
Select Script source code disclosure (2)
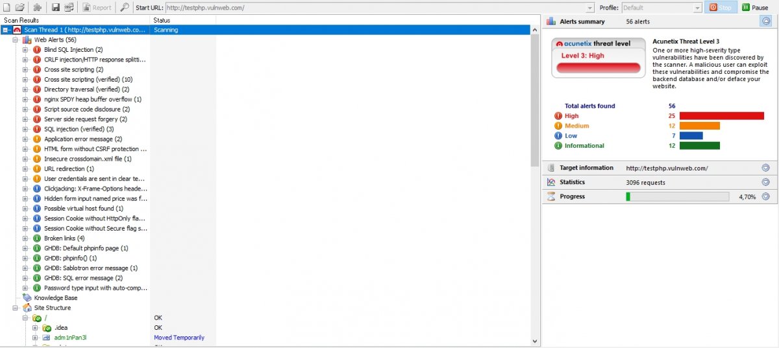(87, 110)
